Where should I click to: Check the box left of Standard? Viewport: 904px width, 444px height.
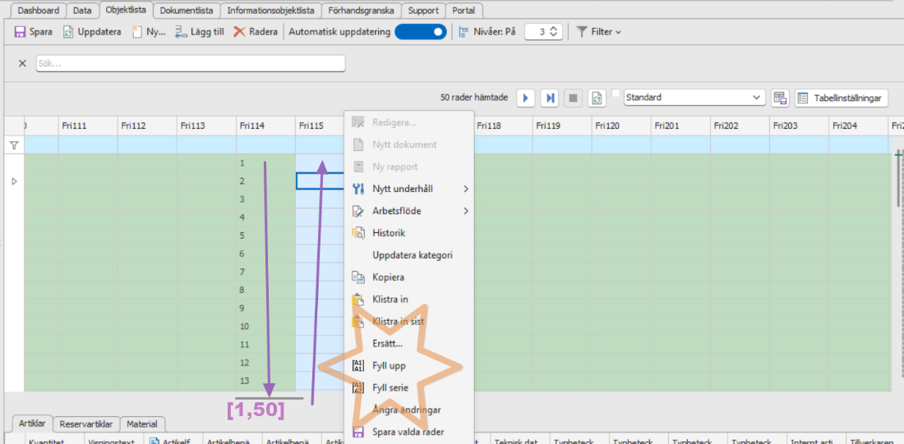tap(616, 94)
